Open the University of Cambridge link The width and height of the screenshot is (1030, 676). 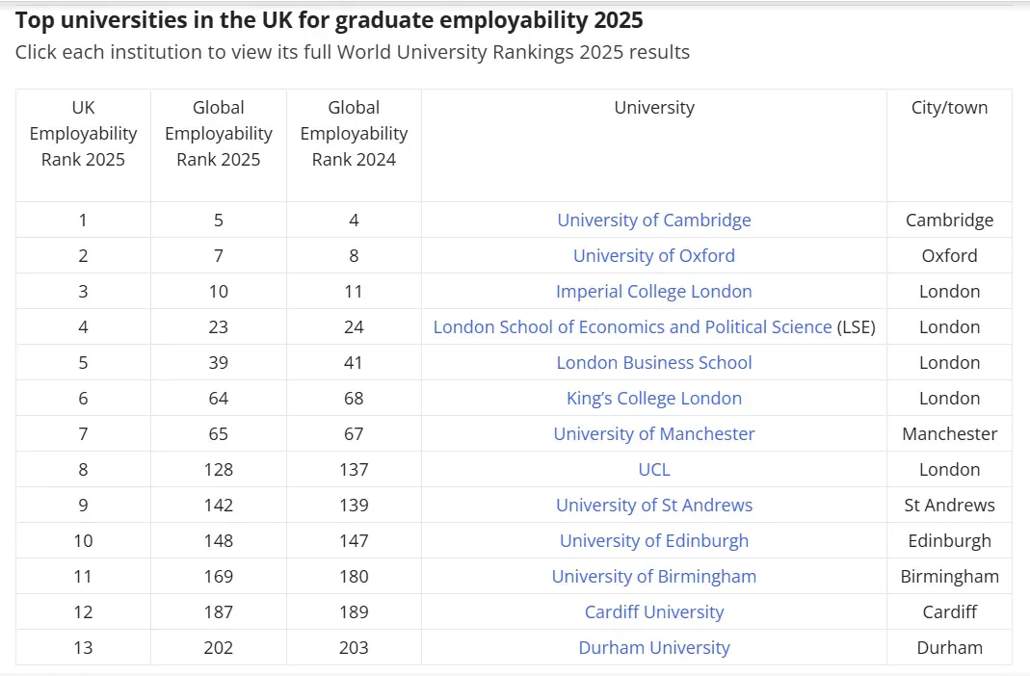pyautogui.click(x=653, y=221)
